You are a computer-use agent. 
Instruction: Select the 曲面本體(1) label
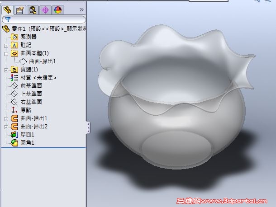(34, 53)
